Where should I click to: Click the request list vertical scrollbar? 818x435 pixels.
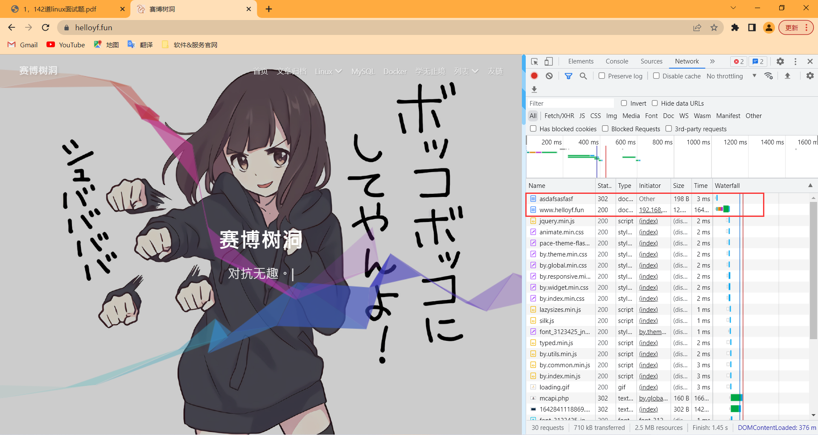pos(813,271)
